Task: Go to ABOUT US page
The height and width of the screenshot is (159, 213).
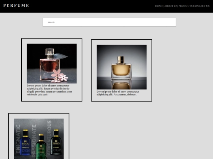Action: 171,6
